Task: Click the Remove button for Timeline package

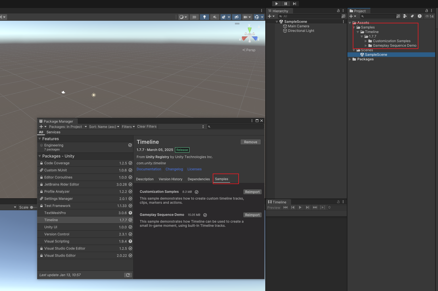Action: click(x=251, y=142)
